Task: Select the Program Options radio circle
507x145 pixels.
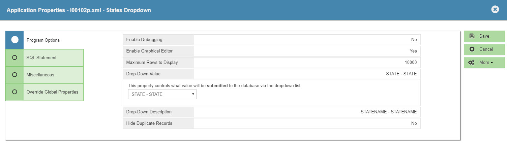Action: [x=15, y=40]
